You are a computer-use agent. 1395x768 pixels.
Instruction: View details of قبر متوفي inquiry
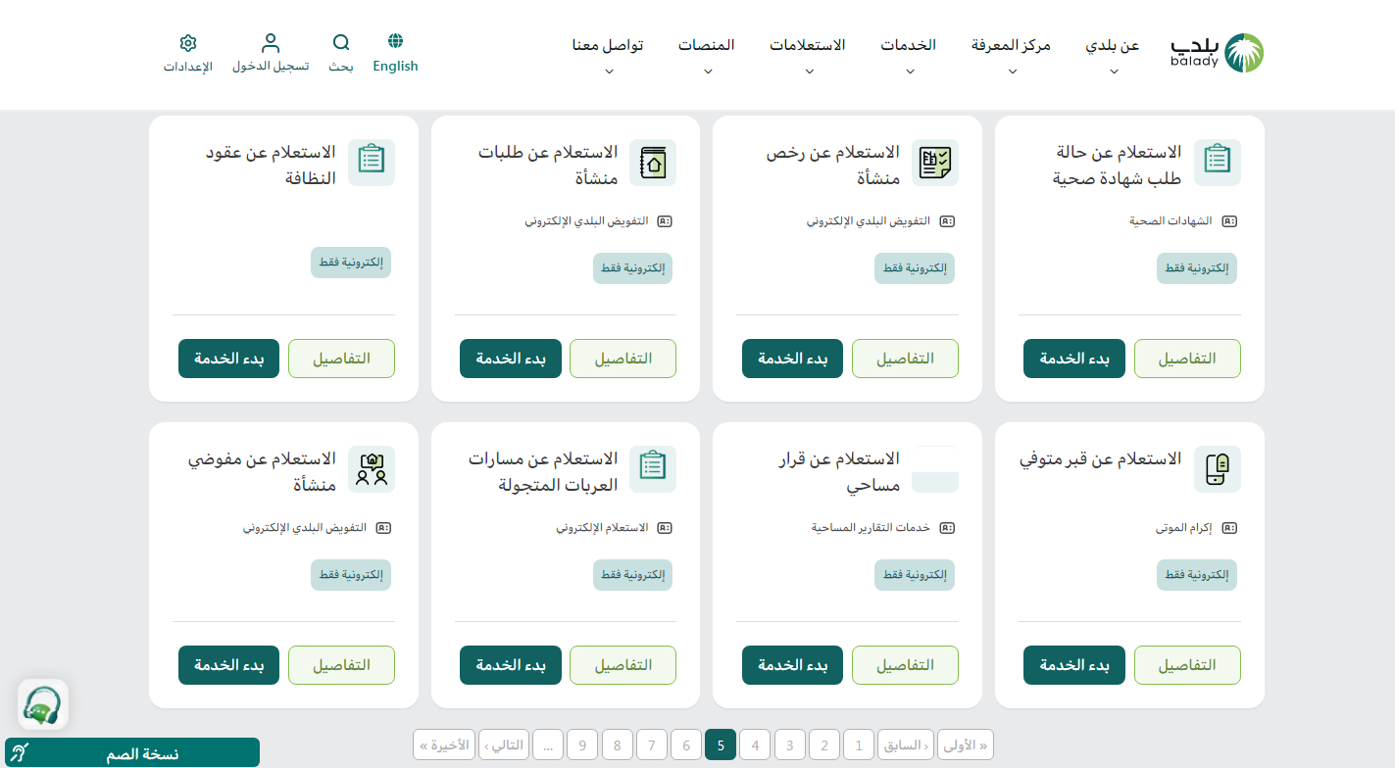[x=1187, y=665]
